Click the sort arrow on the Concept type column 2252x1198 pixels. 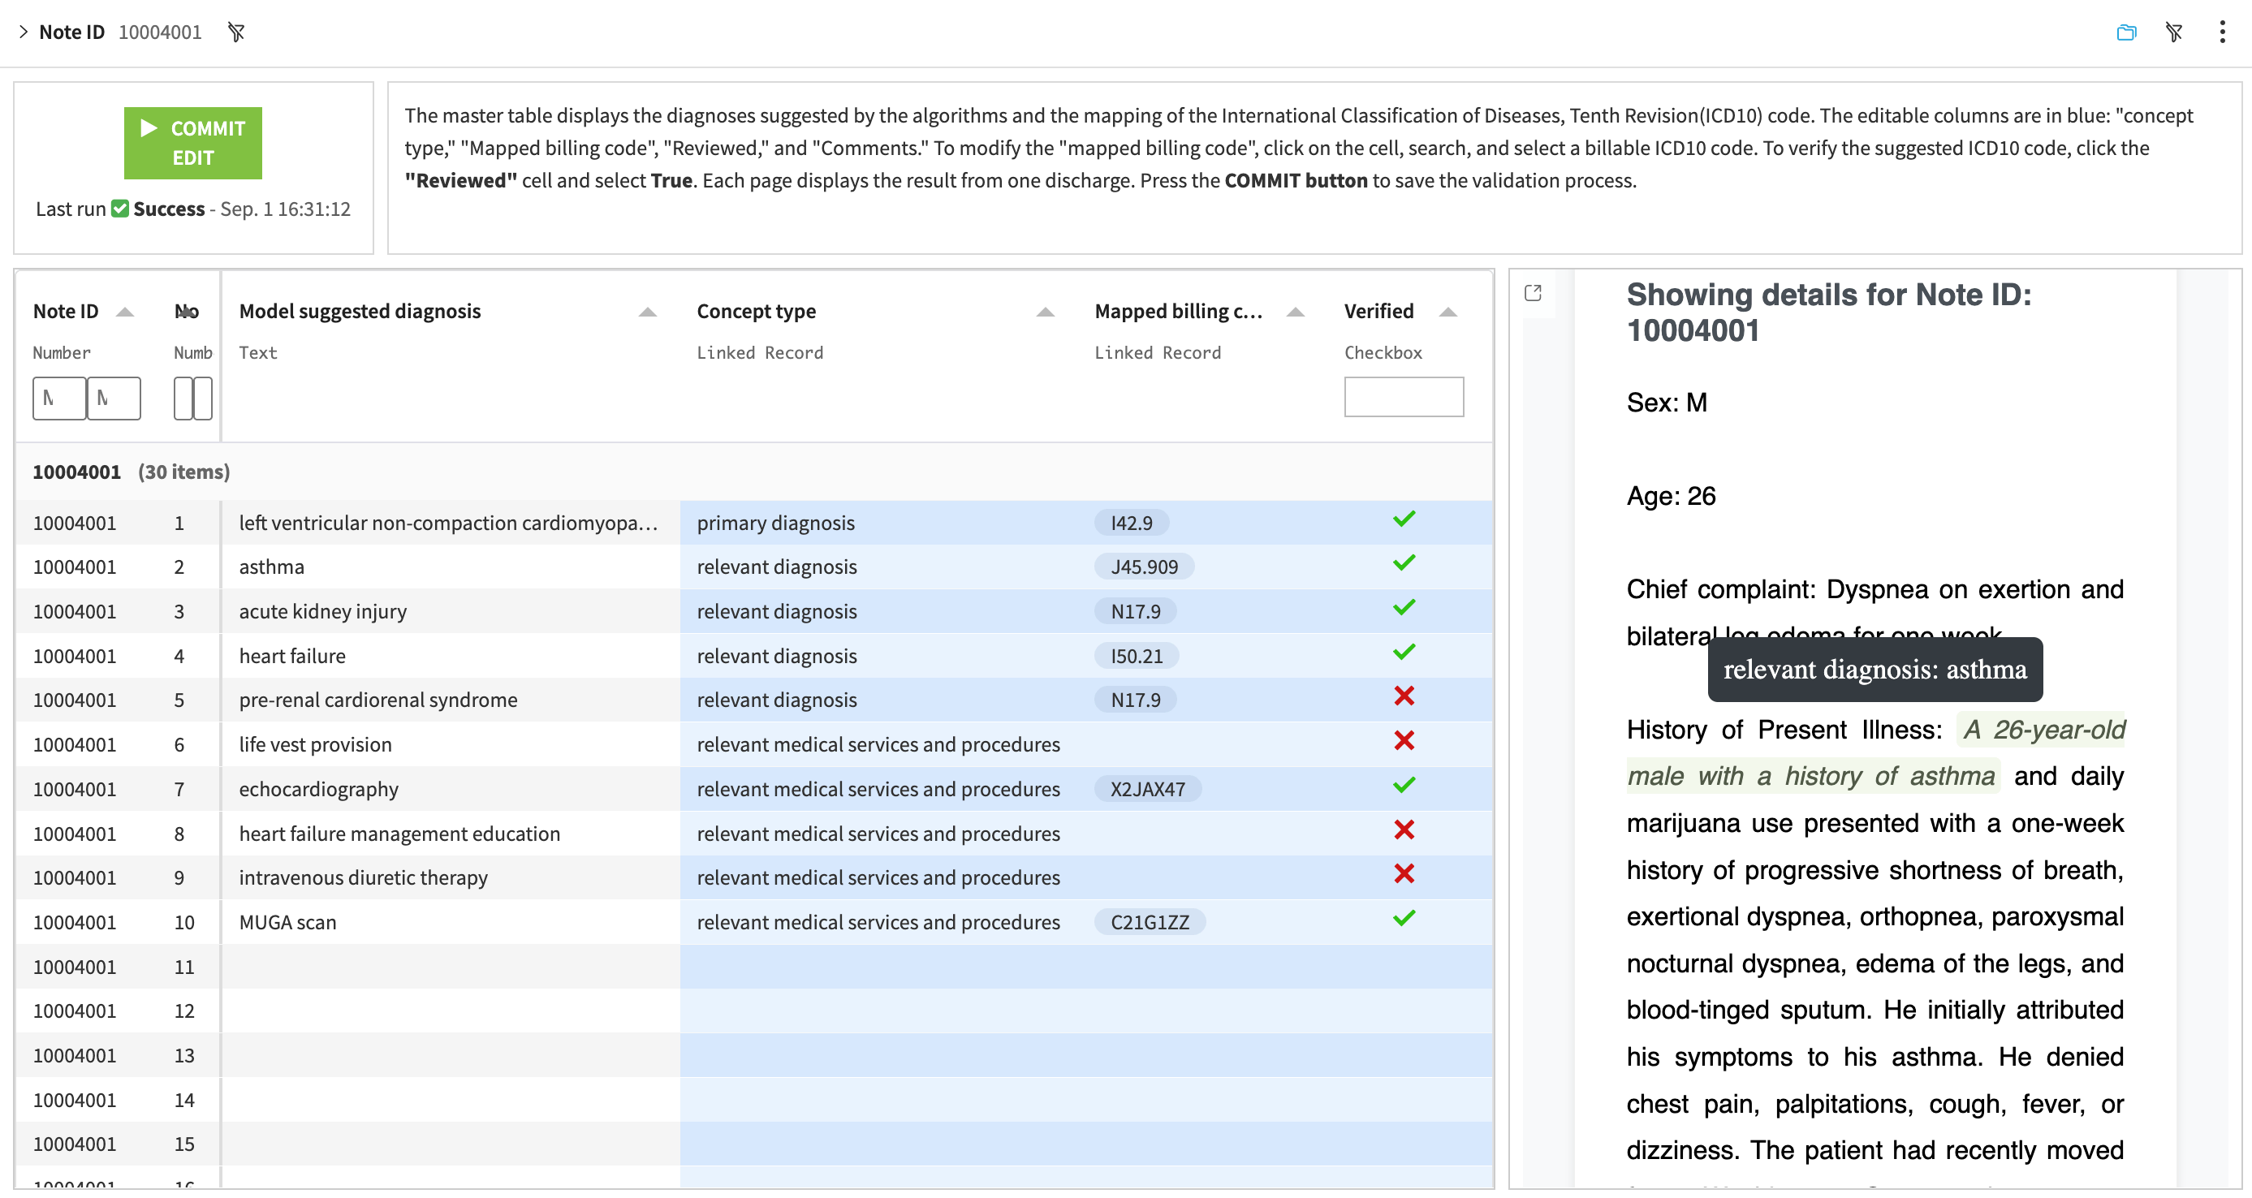(1044, 311)
